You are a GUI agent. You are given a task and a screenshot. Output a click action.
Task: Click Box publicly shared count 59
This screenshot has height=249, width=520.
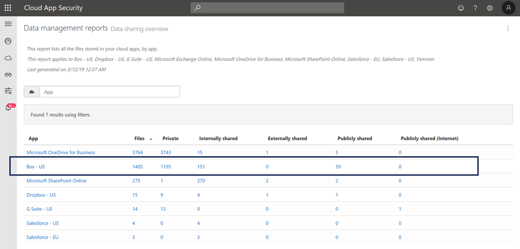338,167
